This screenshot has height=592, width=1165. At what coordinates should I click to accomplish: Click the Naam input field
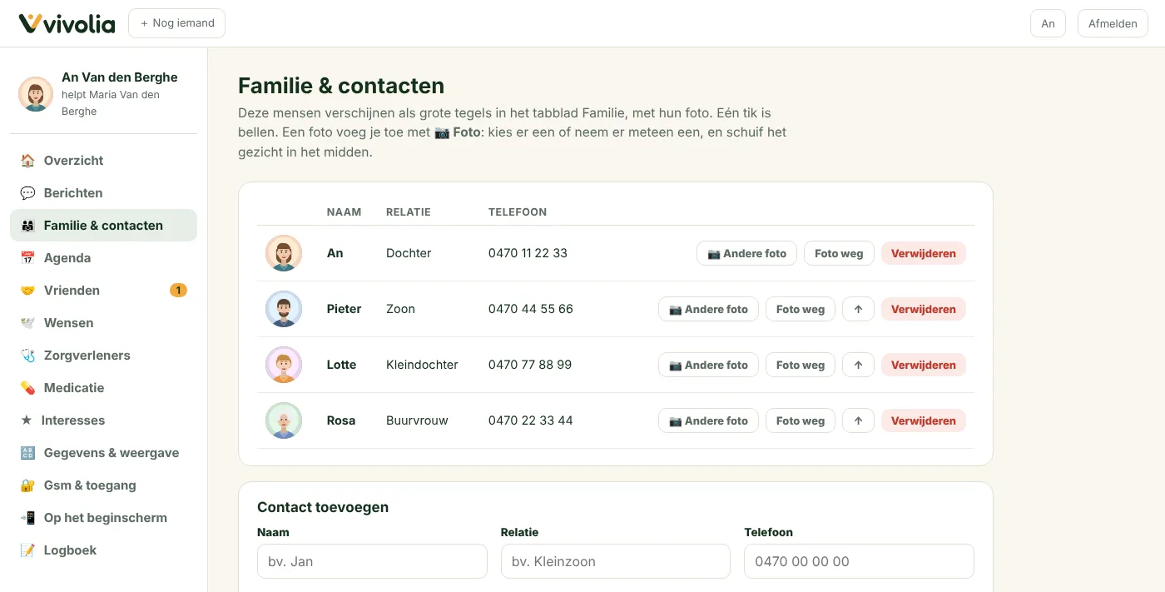[x=372, y=561]
